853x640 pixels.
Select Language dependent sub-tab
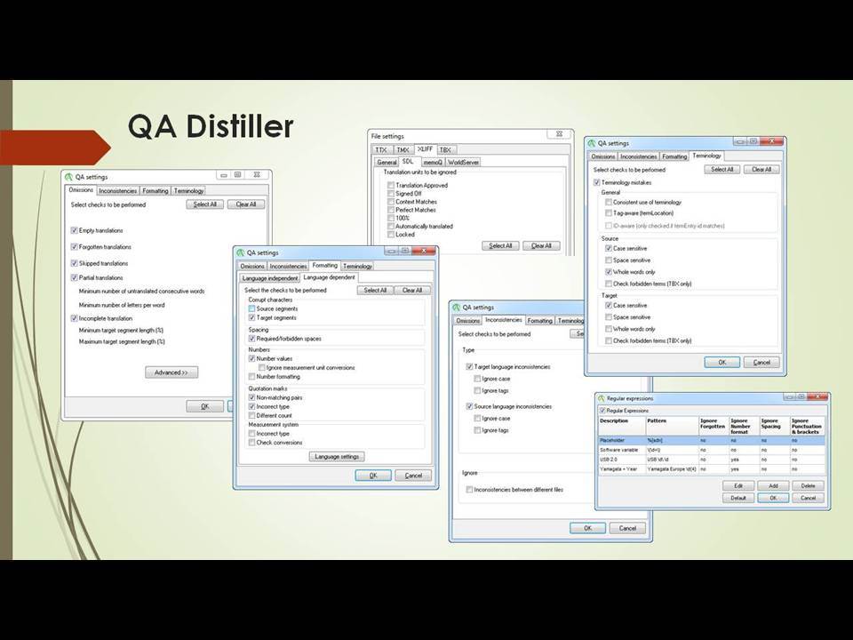tap(329, 277)
